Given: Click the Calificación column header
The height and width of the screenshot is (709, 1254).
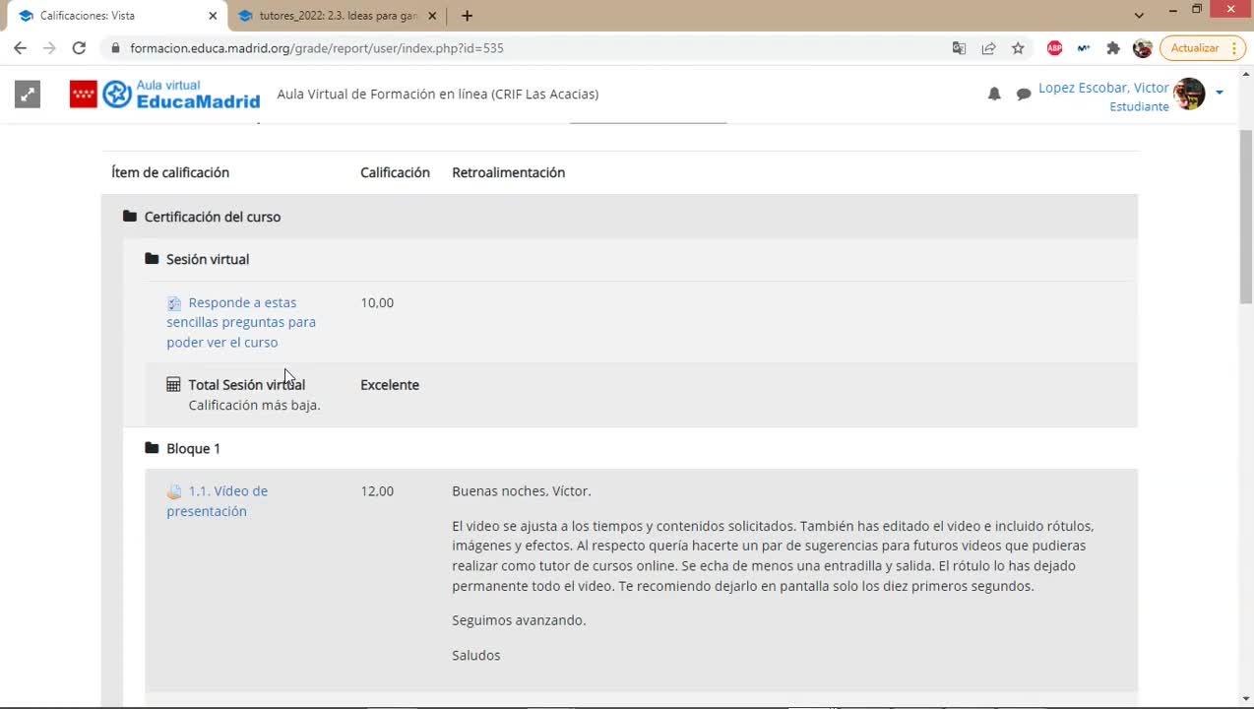Looking at the screenshot, I should pos(395,172).
